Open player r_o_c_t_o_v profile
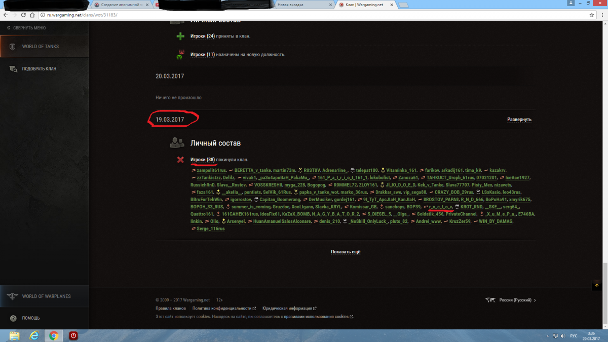This screenshot has height=342, width=608. (x=440, y=207)
